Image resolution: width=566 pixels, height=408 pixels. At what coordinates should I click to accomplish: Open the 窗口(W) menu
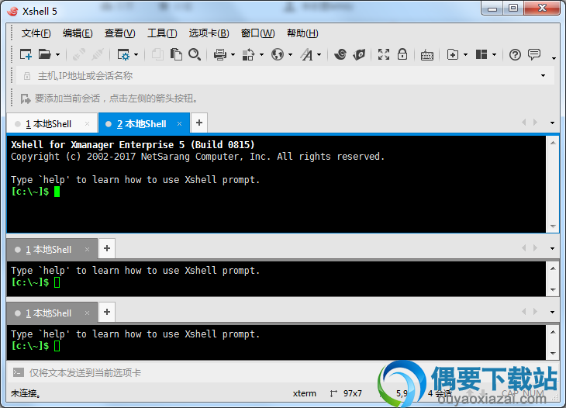tap(257, 33)
